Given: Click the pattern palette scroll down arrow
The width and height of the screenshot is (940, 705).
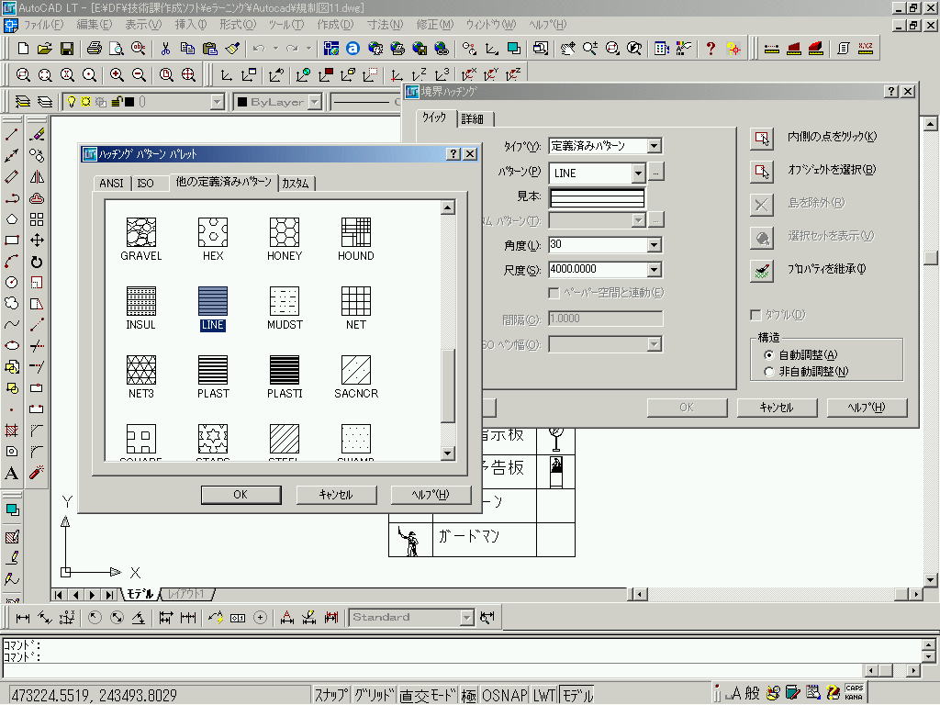Looking at the screenshot, I should coord(447,453).
